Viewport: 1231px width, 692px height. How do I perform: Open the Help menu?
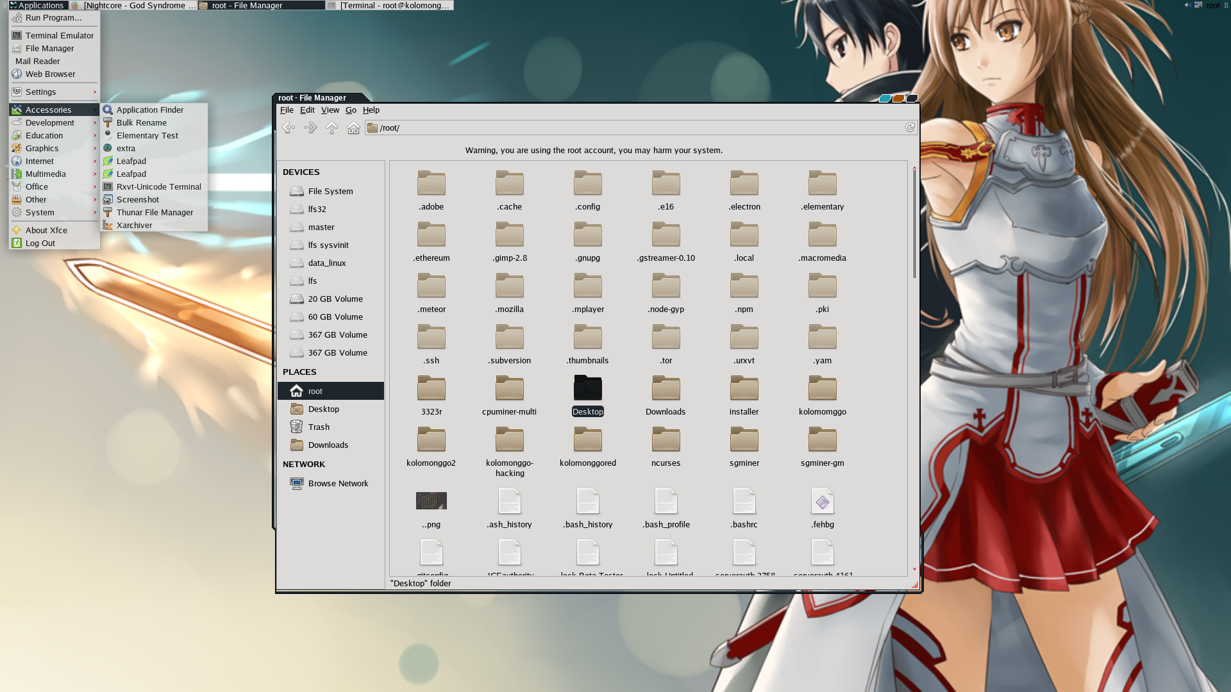pyautogui.click(x=371, y=110)
